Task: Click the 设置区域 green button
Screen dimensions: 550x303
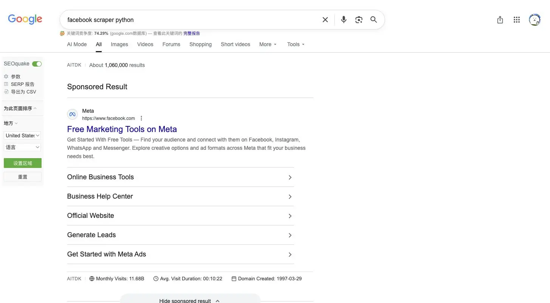Action: 23,163
